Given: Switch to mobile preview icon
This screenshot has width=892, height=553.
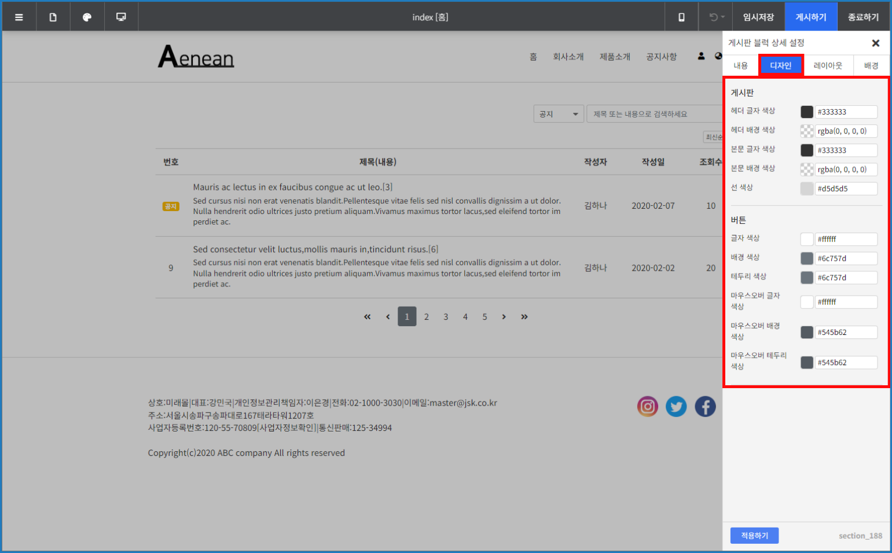Looking at the screenshot, I should [681, 17].
